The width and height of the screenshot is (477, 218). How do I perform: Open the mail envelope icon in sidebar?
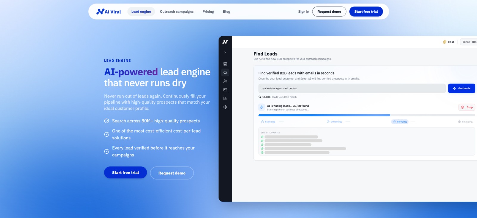[x=225, y=90]
